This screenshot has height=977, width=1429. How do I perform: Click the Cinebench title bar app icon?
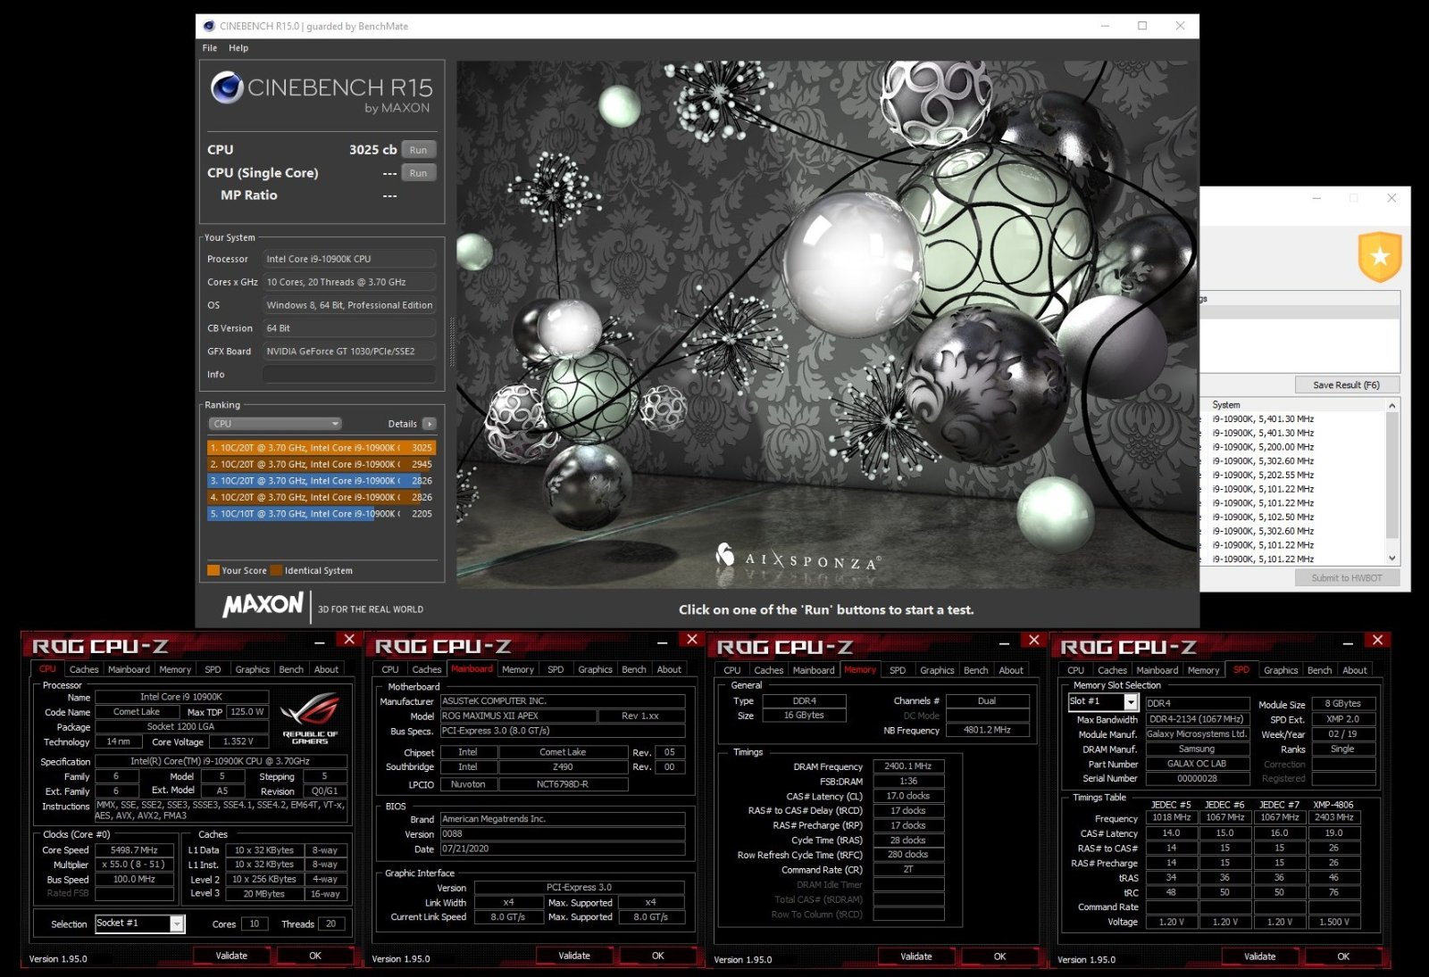click(209, 26)
